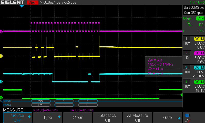Screen dimensions: 205x123
Task: Click channel 4 DC1M coupling badge
Action: tap(199, 82)
